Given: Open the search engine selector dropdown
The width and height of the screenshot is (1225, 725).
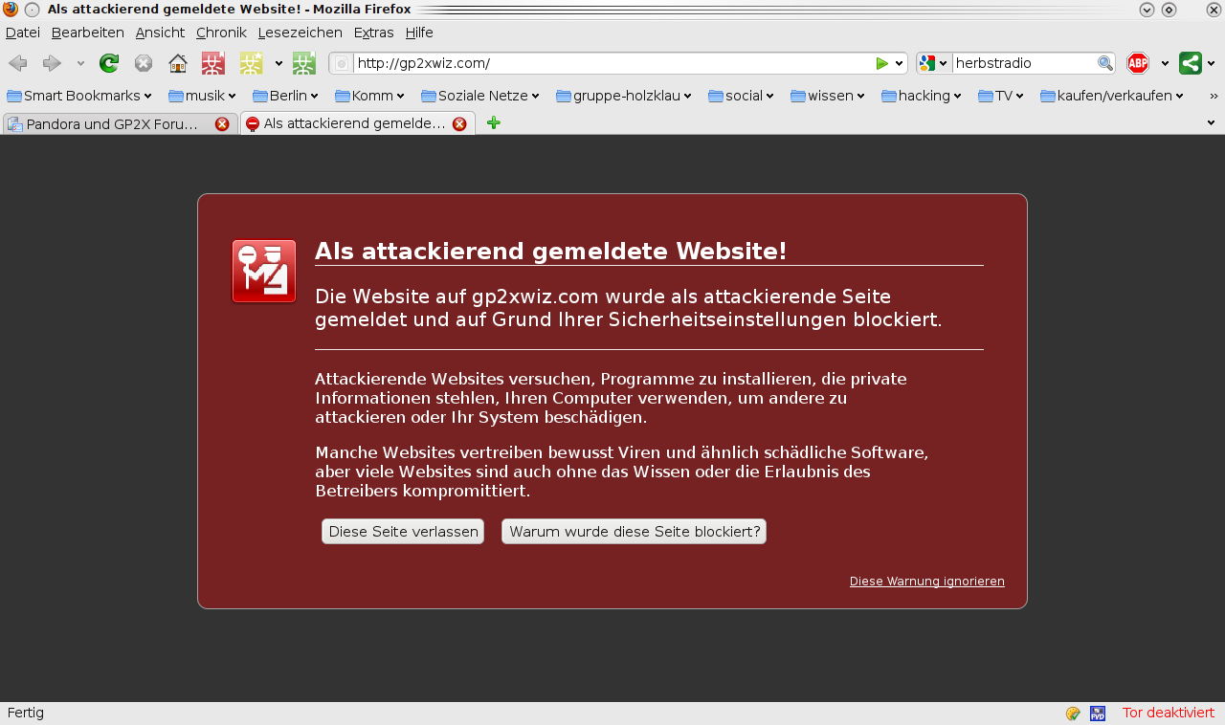Looking at the screenshot, I should point(933,64).
